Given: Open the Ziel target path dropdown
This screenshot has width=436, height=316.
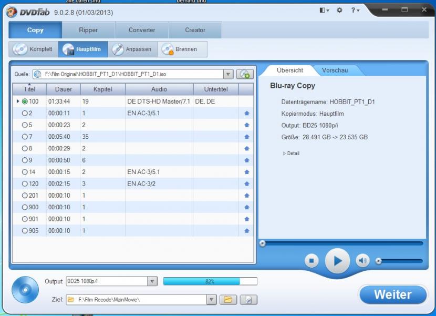Looking at the screenshot, I should coord(211,300).
